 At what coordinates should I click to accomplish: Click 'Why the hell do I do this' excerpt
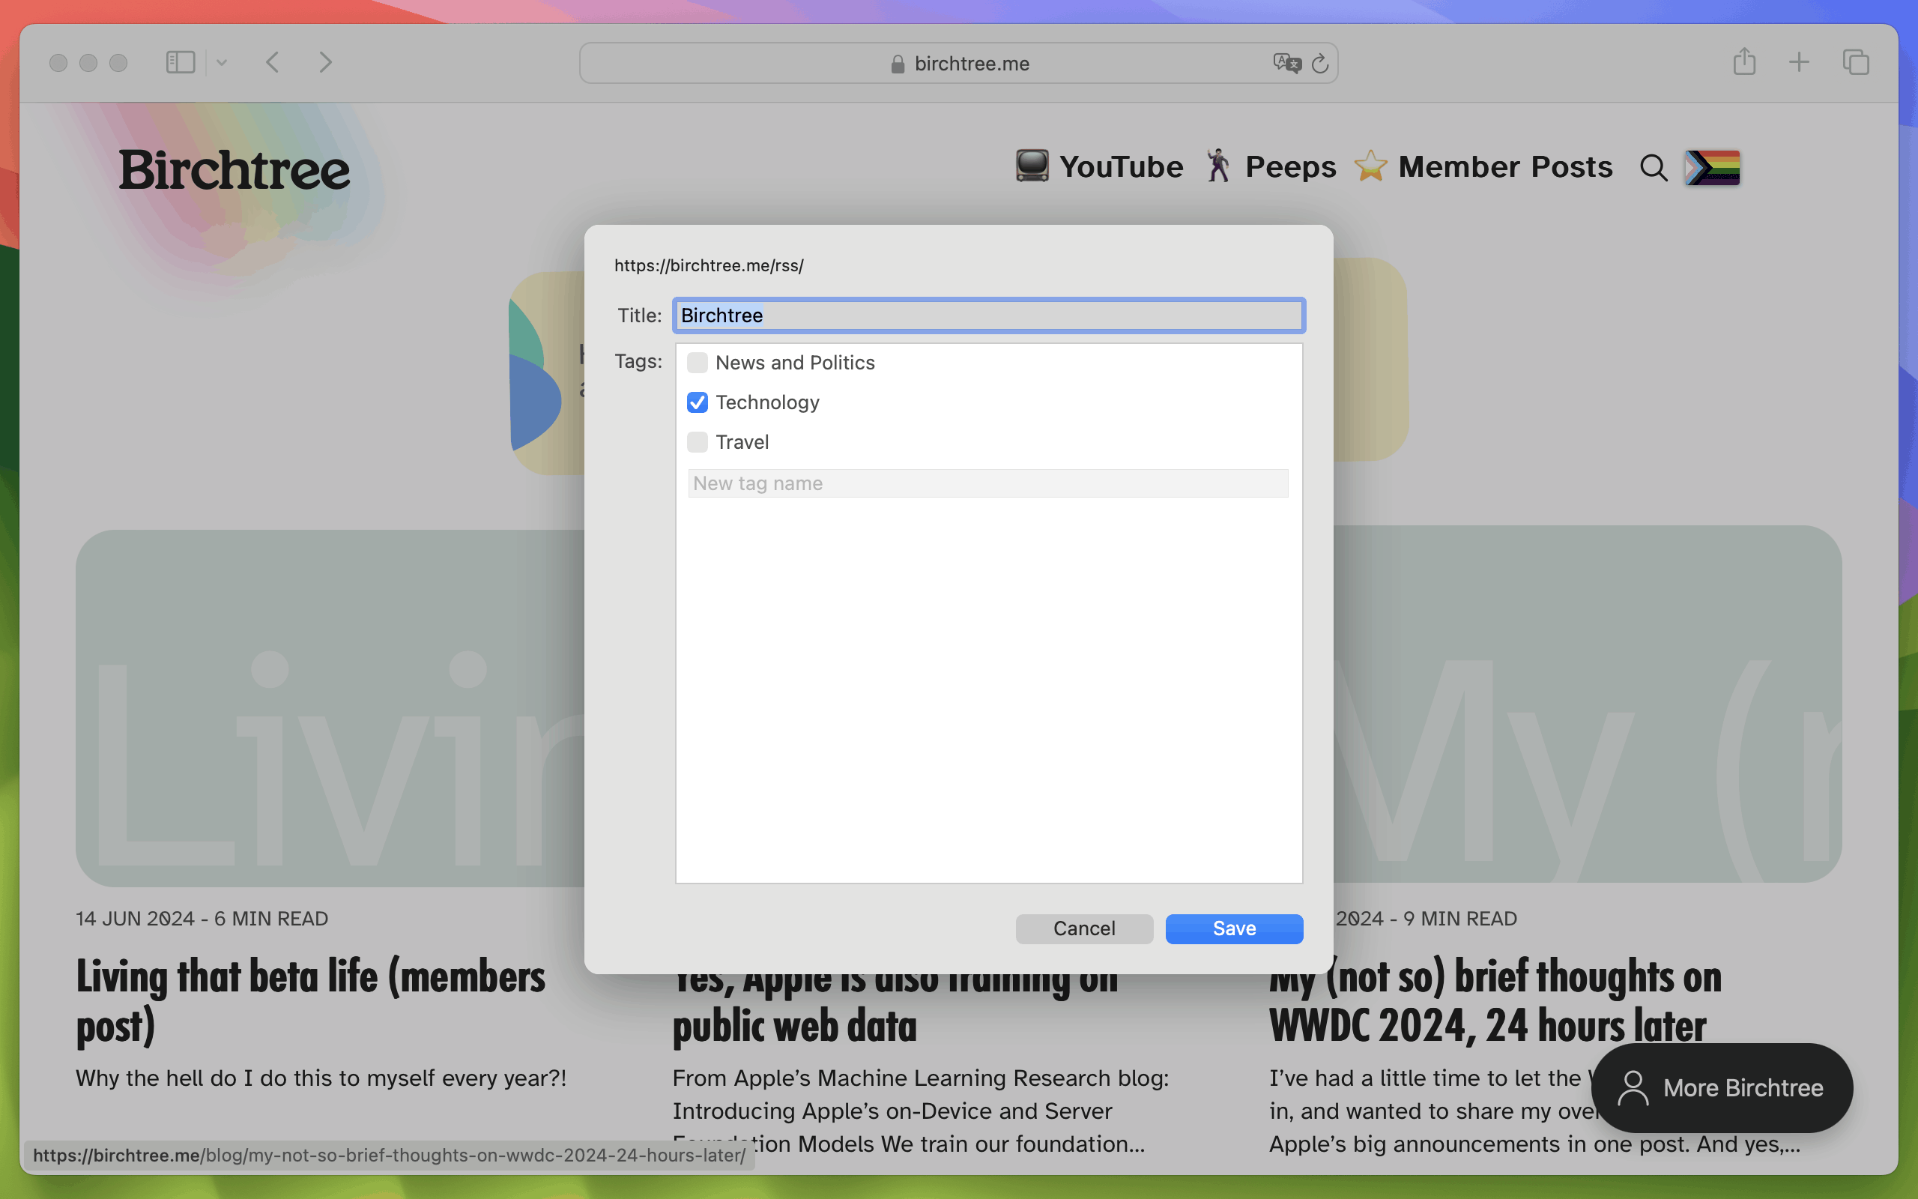(321, 1078)
